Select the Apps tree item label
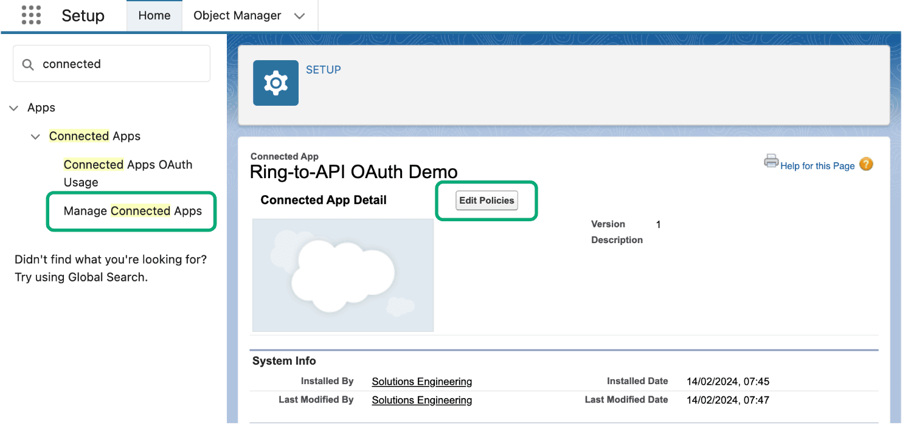 [41, 108]
